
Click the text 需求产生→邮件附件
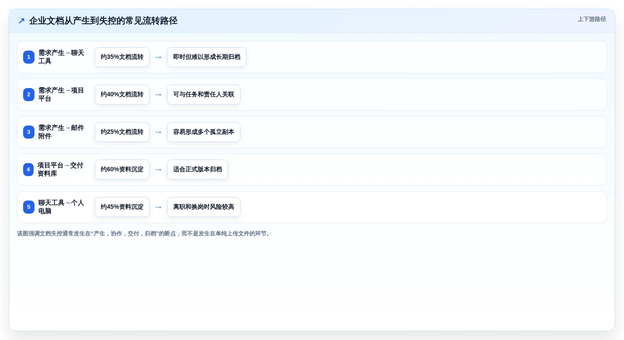[61, 132]
